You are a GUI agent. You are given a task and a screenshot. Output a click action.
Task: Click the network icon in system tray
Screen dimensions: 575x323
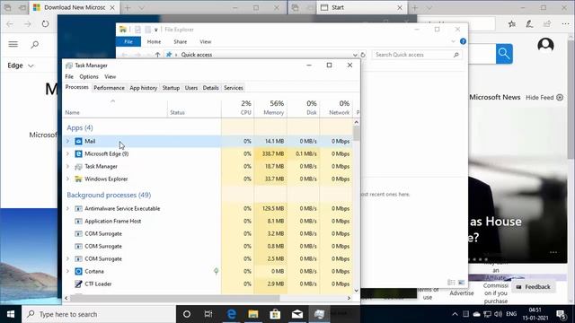click(487, 314)
